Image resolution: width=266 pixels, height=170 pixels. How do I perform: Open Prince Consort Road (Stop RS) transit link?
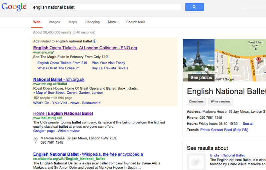pos(224,130)
